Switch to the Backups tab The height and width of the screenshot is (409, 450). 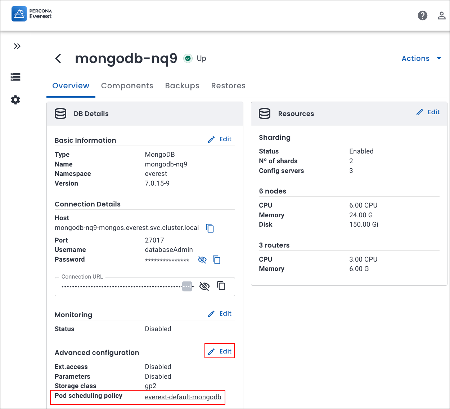coord(182,86)
